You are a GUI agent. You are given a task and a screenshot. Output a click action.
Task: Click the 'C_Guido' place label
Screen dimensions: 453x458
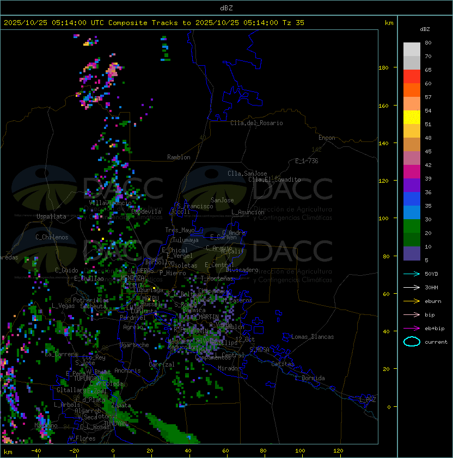(66, 270)
